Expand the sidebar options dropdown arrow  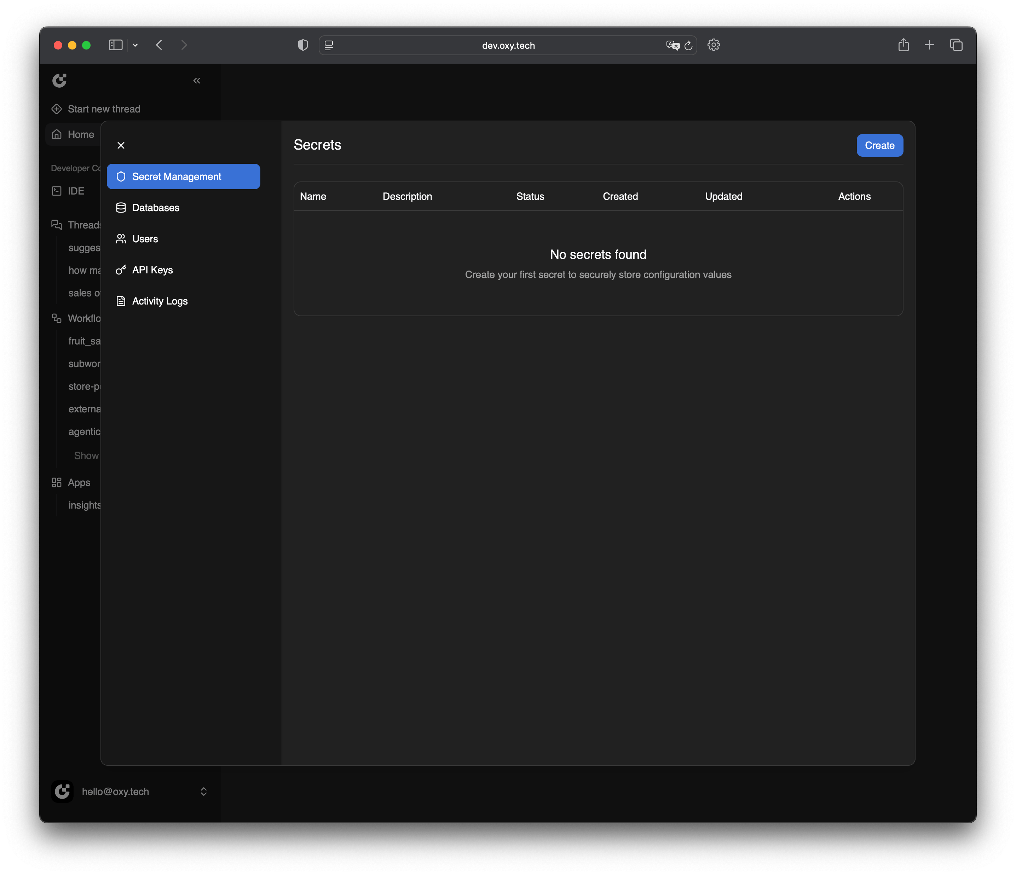(135, 45)
